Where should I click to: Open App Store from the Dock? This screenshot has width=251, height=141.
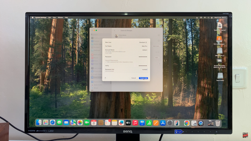click(x=163, y=123)
